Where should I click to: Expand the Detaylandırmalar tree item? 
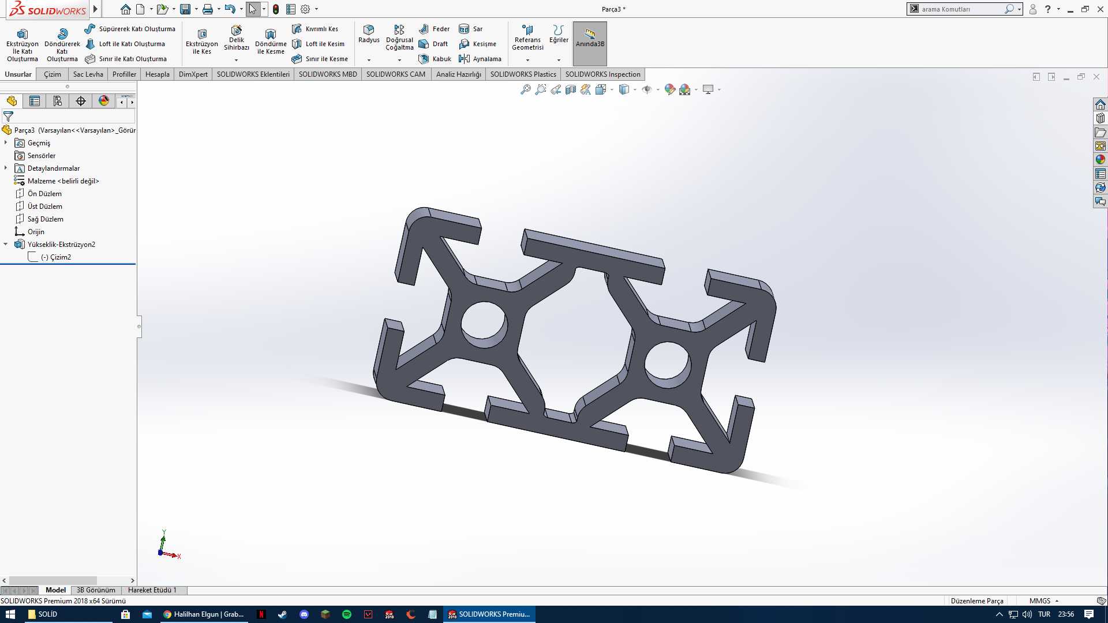tap(6, 168)
